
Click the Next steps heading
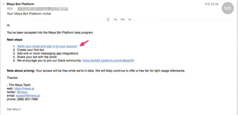15,40
